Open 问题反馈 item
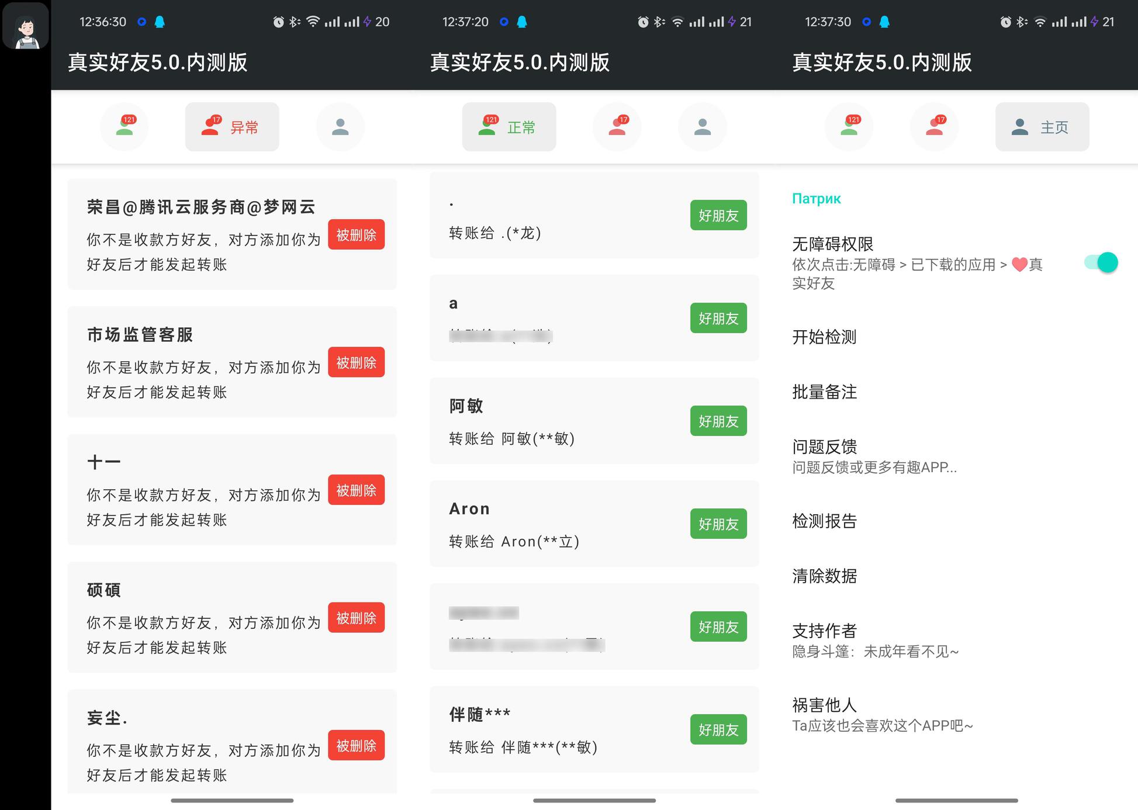Image resolution: width=1138 pixels, height=810 pixels. point(824,448)
